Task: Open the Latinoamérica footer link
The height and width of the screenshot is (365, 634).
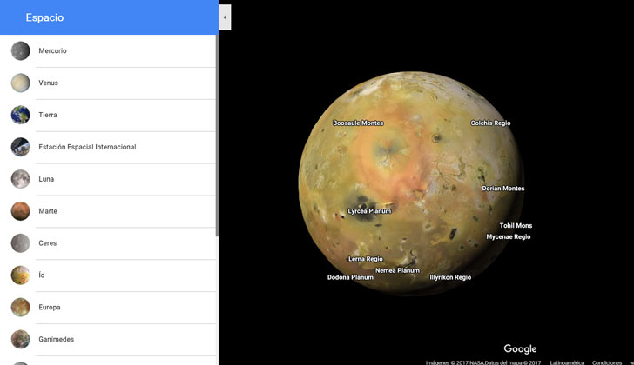Action: point(567,362)
